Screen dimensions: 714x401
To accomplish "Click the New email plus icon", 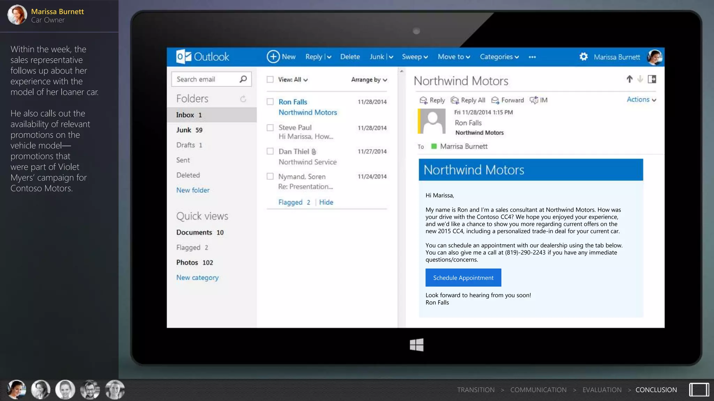I will 273,57.
